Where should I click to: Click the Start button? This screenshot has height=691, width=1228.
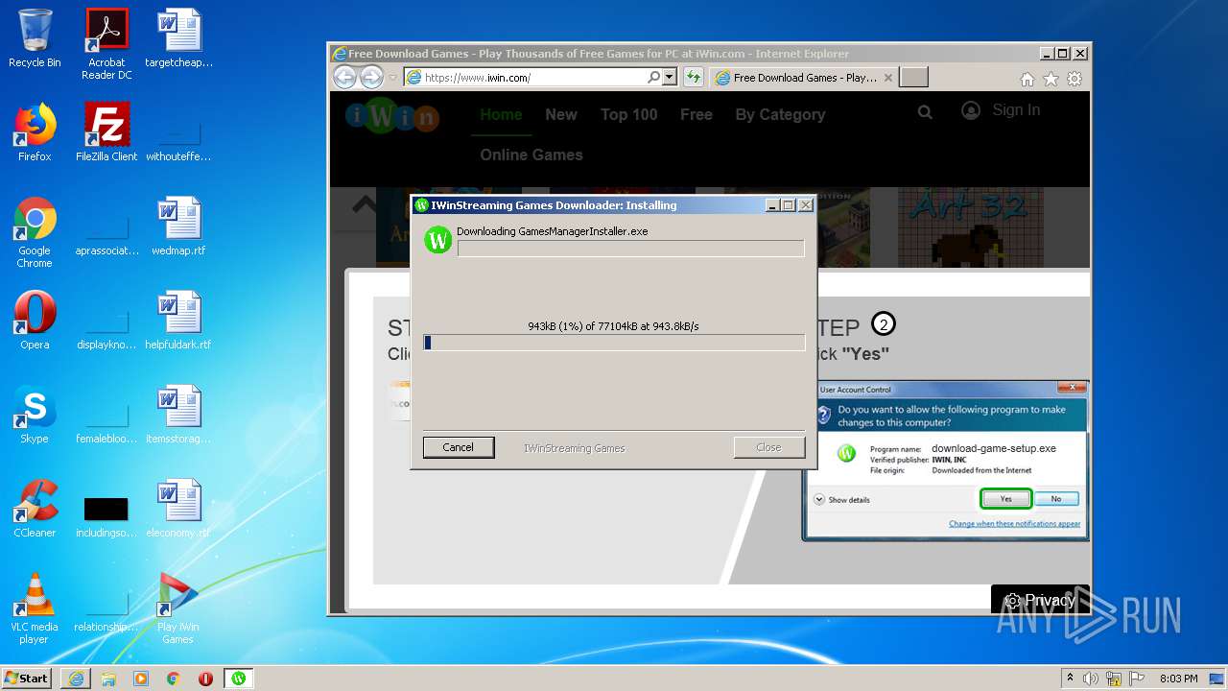(x=27, y=679)
